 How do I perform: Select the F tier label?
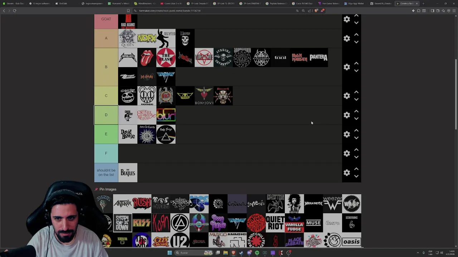click(106, 153)
